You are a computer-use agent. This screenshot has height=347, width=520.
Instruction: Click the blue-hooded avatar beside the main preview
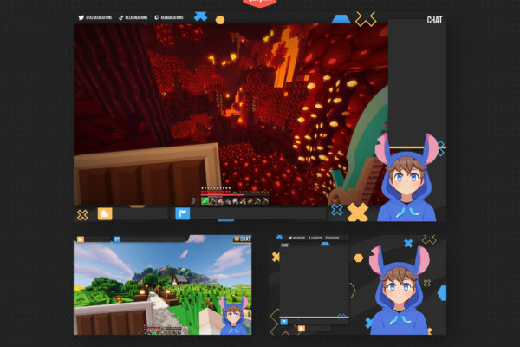point(408,179)
